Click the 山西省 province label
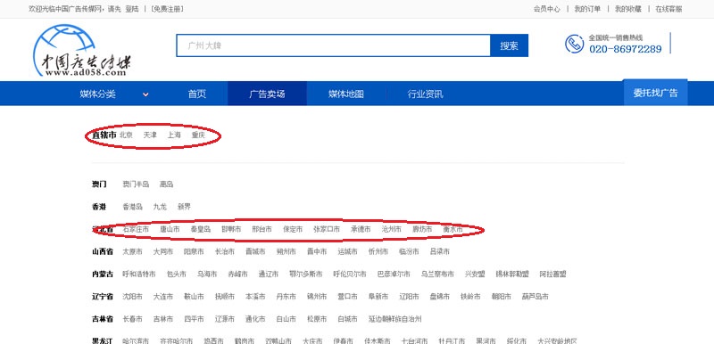The width and height of the screenshot is (714, 344). (x=103, y=251)
